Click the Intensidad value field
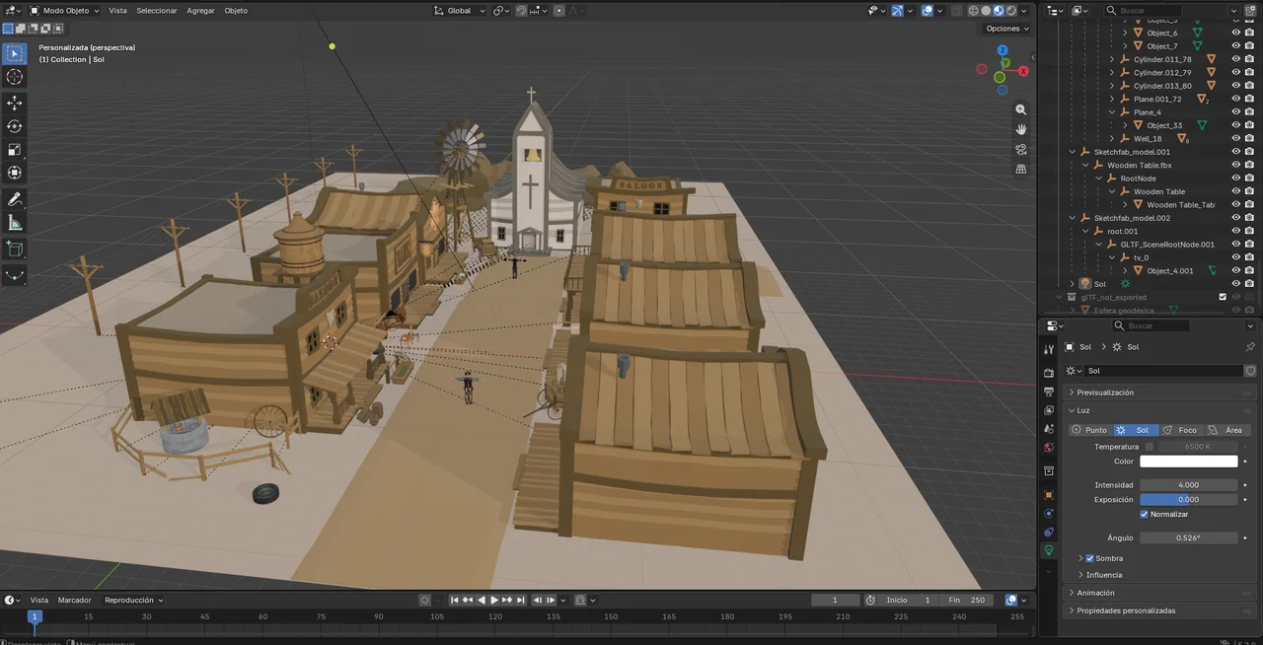Image resolution: width=1263 pixels, height=645 pixels. (x=1188, y=485)
